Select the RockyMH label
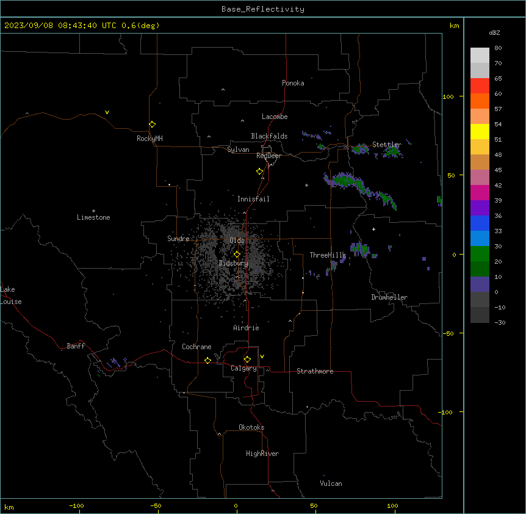The image size is (526, 514). click(x=150, y=139)
